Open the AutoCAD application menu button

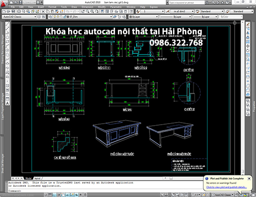click(x=4, y=4)
